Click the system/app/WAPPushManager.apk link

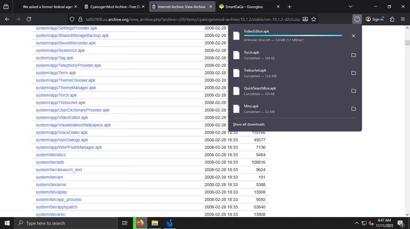(x=69, y=147)
